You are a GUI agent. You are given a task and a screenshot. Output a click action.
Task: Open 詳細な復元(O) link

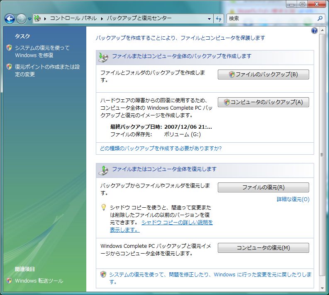(293, 199)
